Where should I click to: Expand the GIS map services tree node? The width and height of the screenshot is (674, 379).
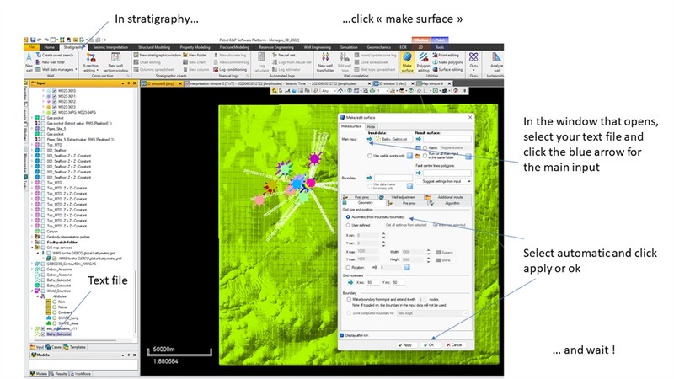(x=32, y=248)
